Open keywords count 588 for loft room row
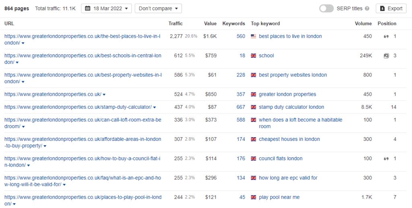412x208 pixels. (x=241, y=120)
